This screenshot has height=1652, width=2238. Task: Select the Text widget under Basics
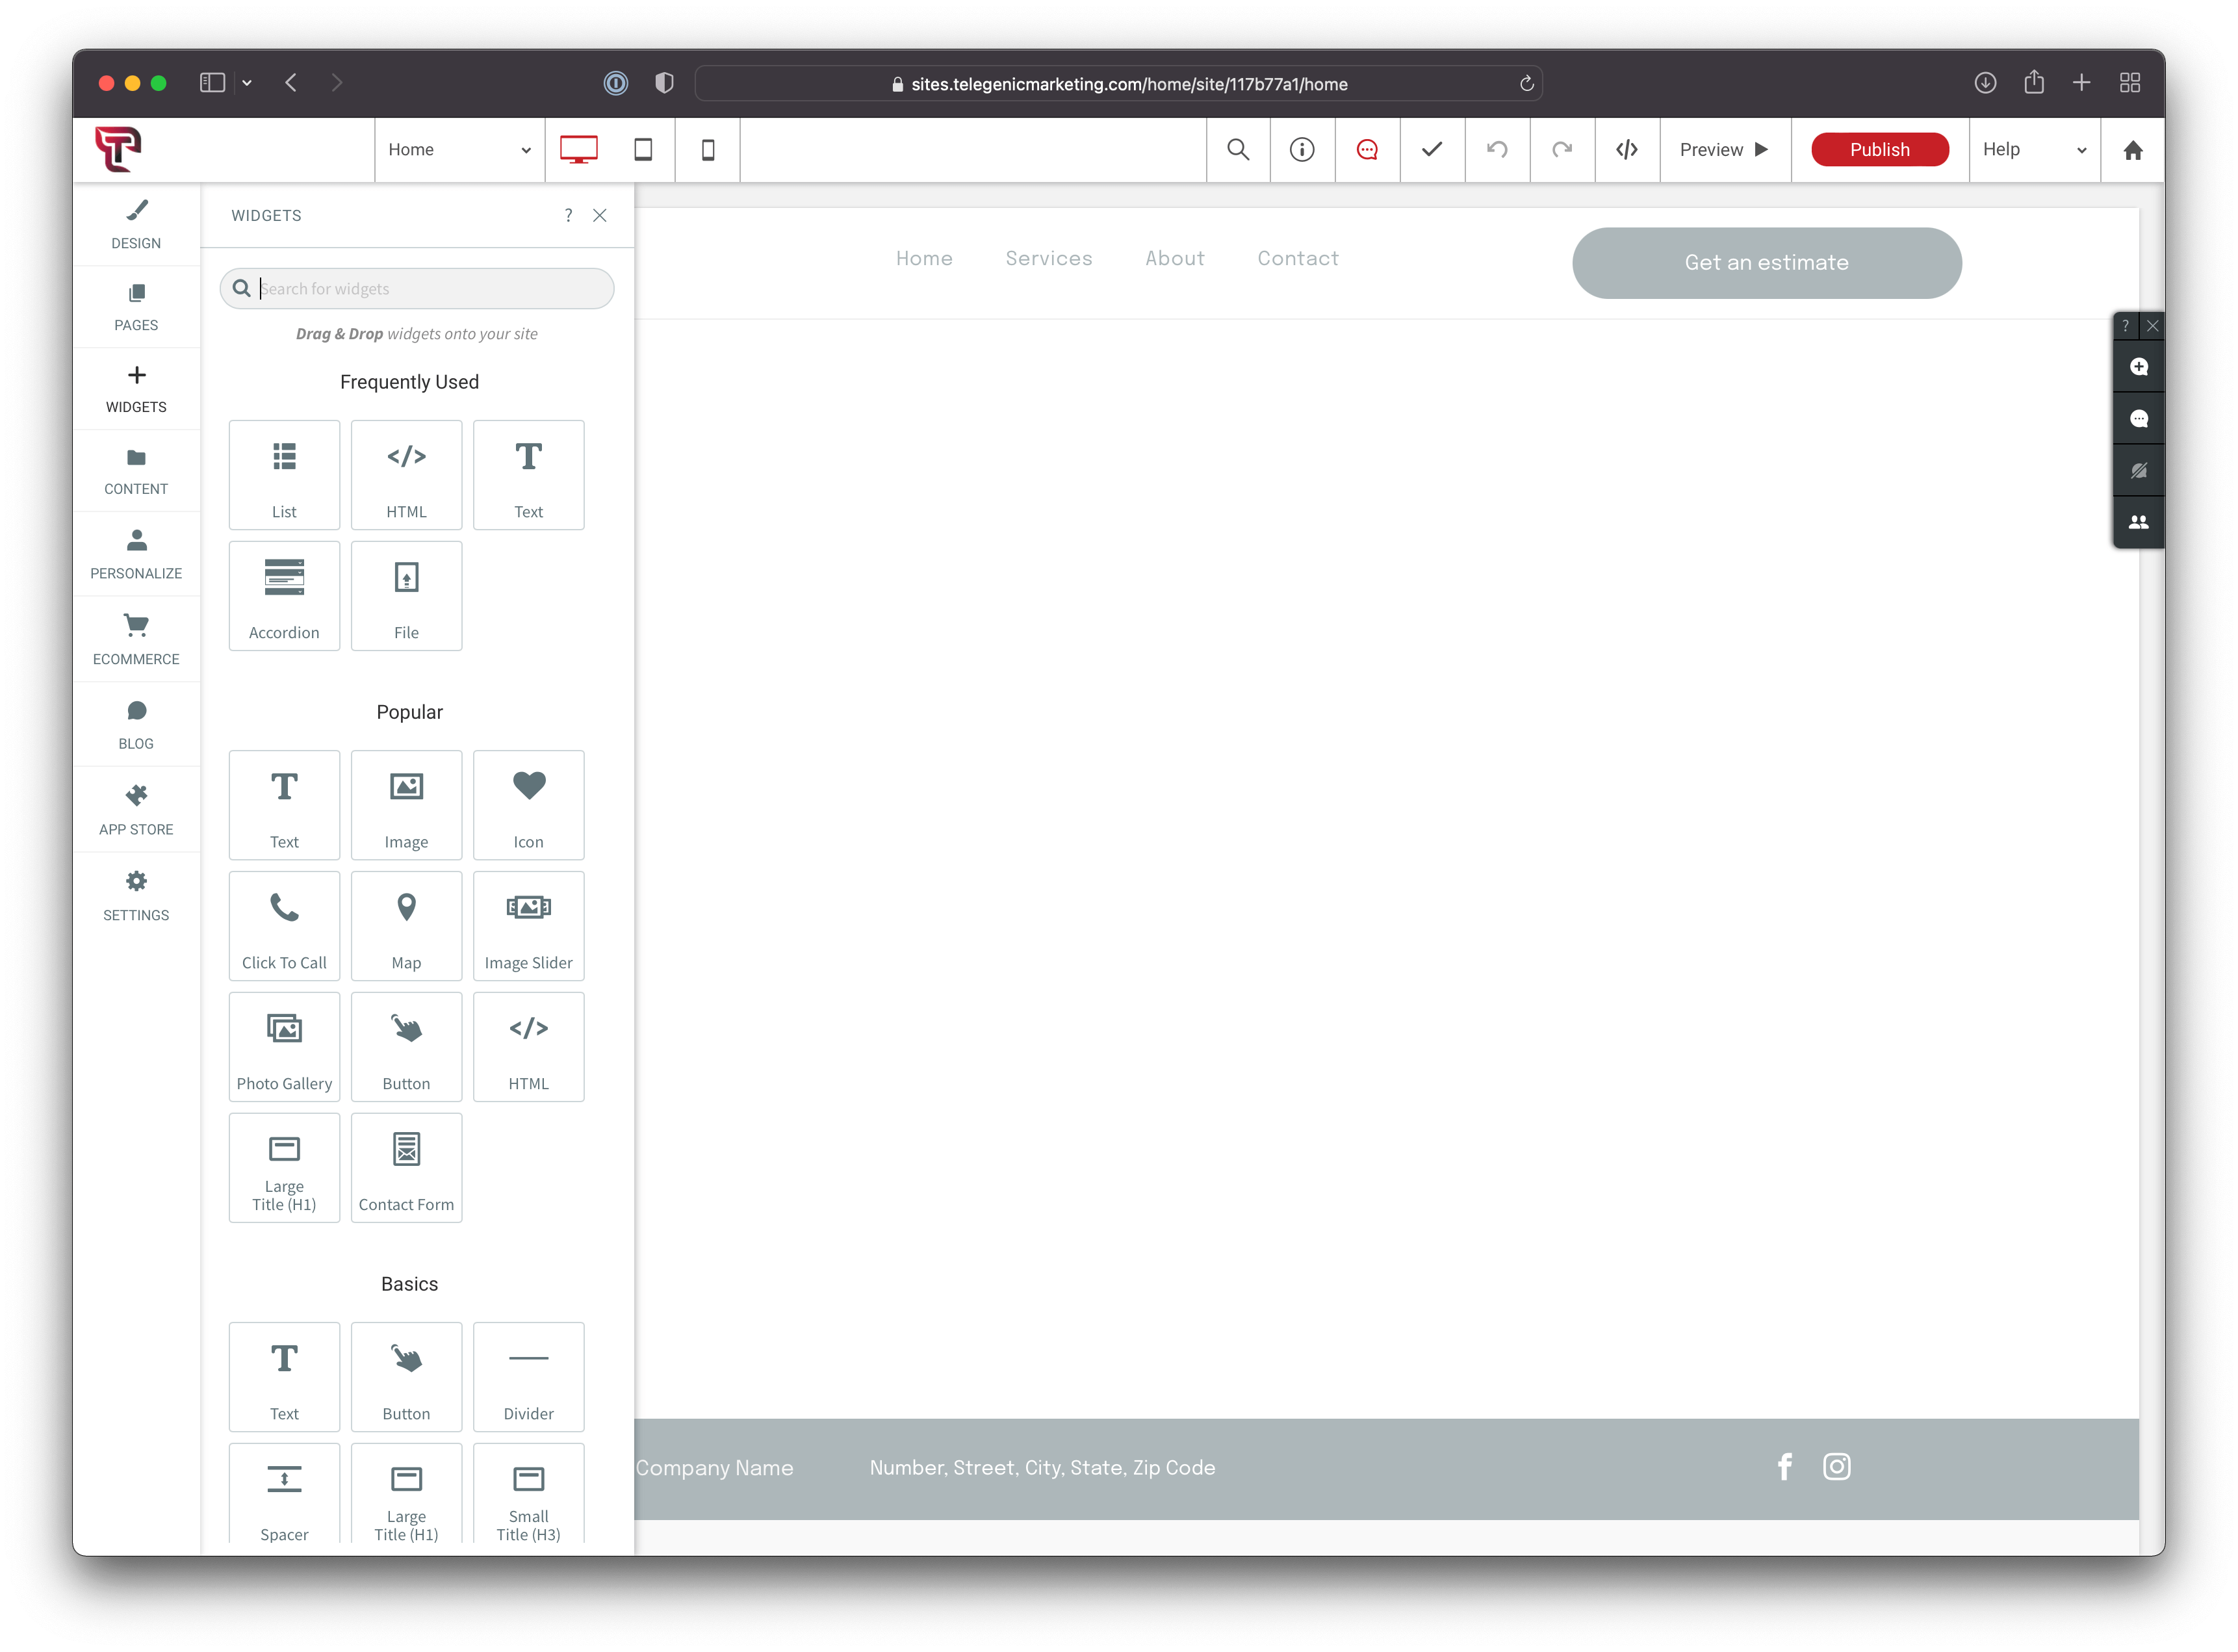pyautogui.click(x=284, y=1377)
